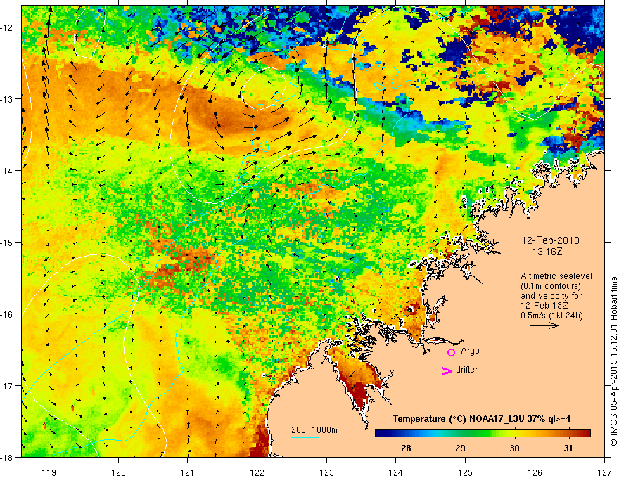Click the '125' longitude axis label
Viewport: 619px width, 478px height.
(x=466, y=472)
